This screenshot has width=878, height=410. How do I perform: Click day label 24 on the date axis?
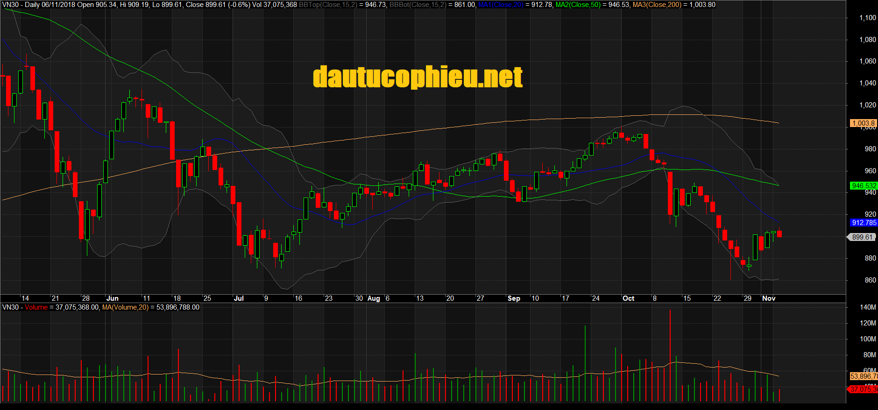[595, 298]
